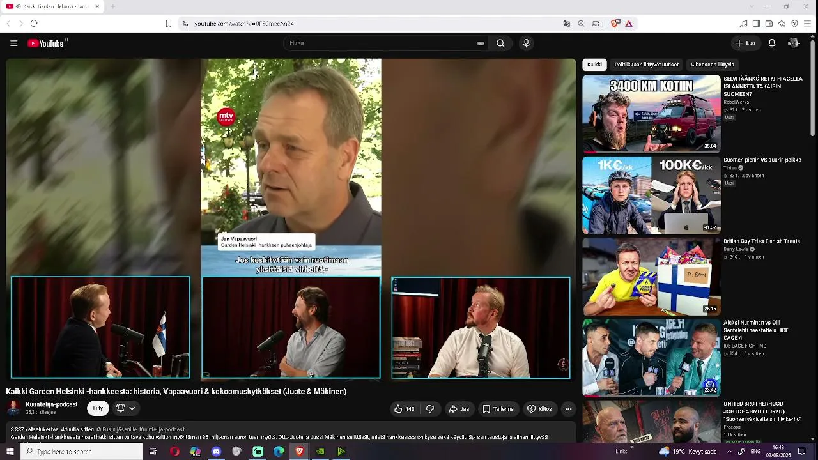Select the Kaikki filter chip
818x460 pixels.
pyautogui.click(x=594, y=65)
